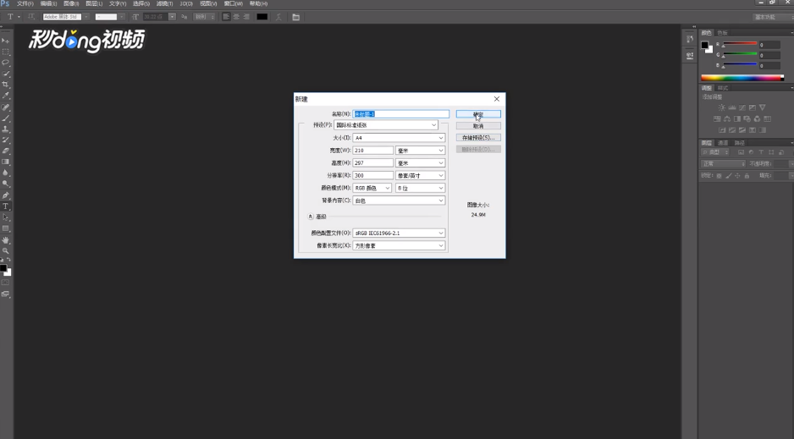
Task: Click the toggle text orientation icon
Action: click(30, 17)
